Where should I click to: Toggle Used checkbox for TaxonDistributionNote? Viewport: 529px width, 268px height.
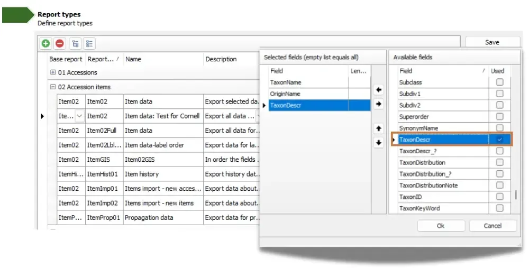point(500,185)
